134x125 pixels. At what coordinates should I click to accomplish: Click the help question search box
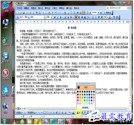[117, 8]
